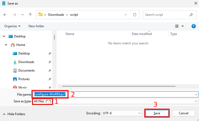The width and height of the screenshot is (199, 121).
Task: Unpin Desktop using its pin icon
Action: (50, 53)
